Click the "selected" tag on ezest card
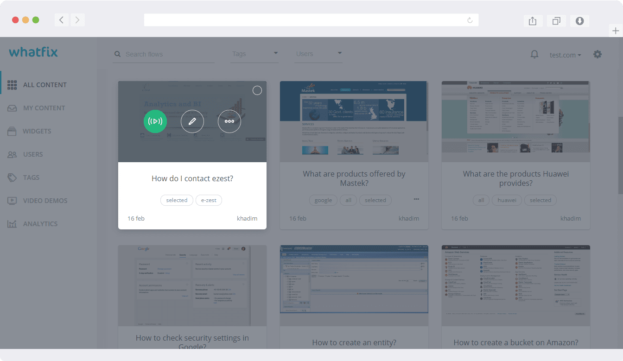This screenshot has height=361, width=623. coord(177,200)
